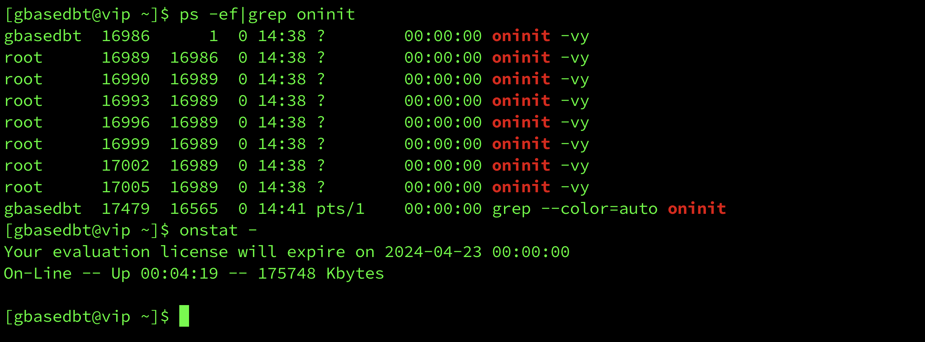Click PID 17002 in the process list
Screen dimensions: 925x342
point(126,166)
